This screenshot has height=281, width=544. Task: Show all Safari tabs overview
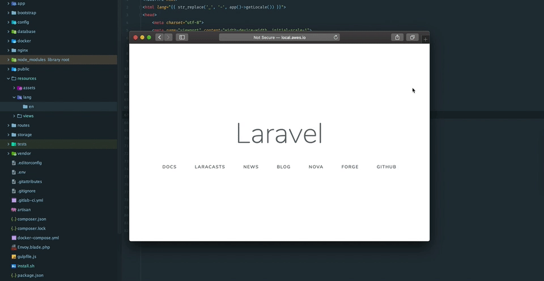coord(412,37)
